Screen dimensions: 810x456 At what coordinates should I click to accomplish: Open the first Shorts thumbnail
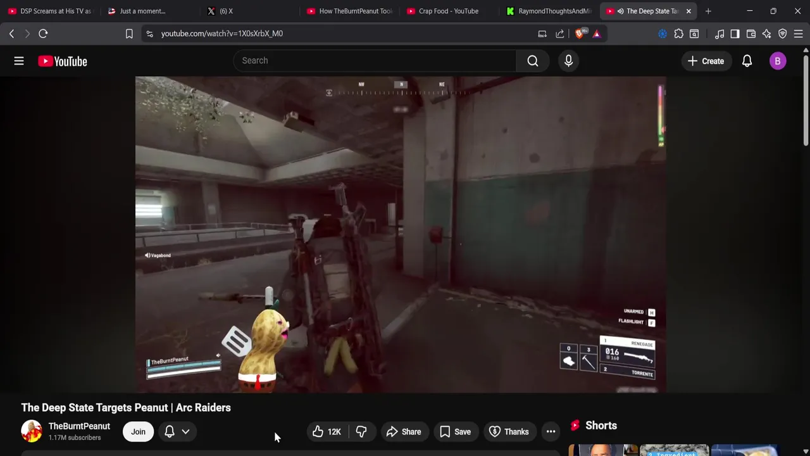coord(603,450)
